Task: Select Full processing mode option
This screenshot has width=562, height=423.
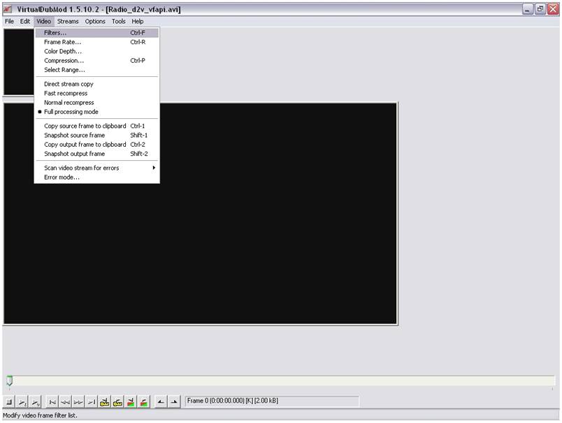Action: (96, 112)
